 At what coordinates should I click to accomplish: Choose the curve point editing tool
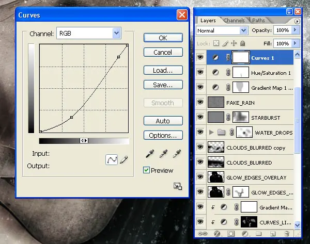[x=112, y=159]
